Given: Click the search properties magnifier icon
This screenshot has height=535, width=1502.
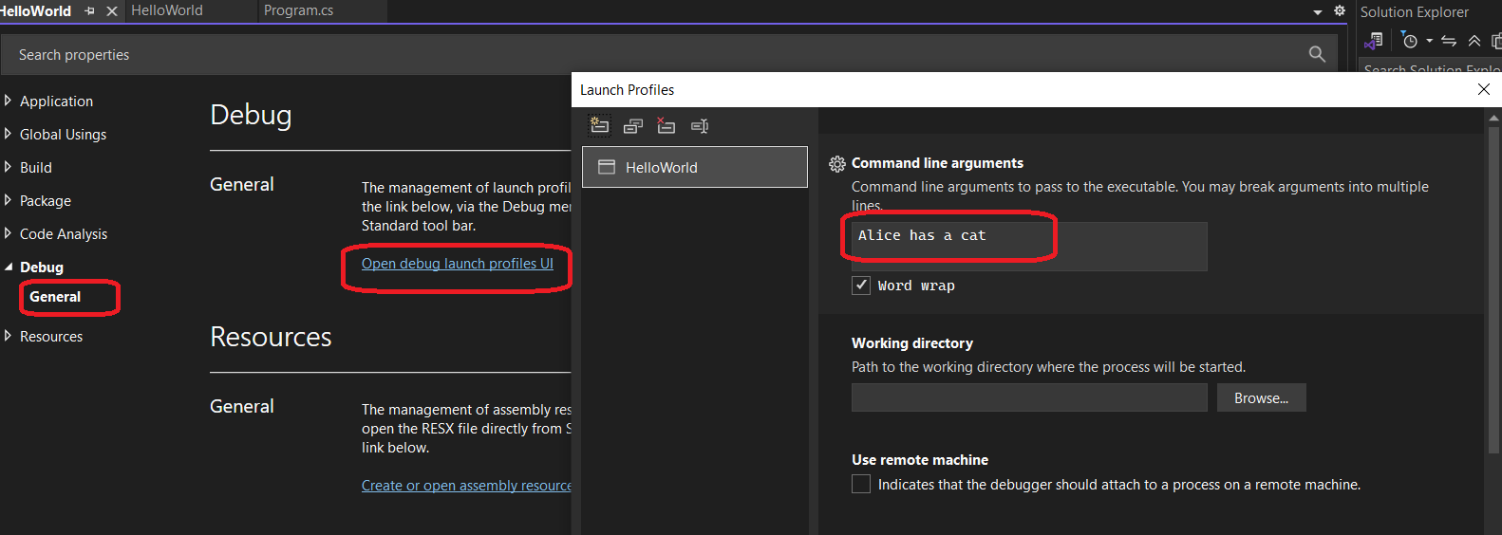Looking at the screenshot, I should [x=1317, y=54].
